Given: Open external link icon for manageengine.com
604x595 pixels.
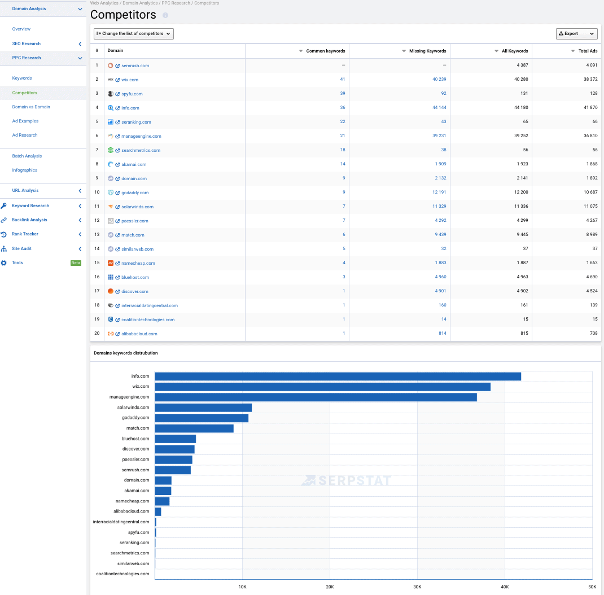Looking at the screenshot, I should [x=117, y=136].
